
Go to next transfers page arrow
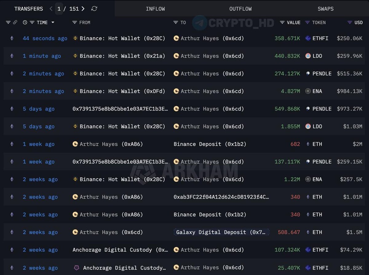click(83, 9)
